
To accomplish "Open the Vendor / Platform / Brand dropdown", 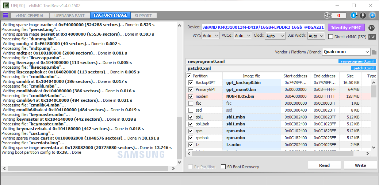I will 346,52.
